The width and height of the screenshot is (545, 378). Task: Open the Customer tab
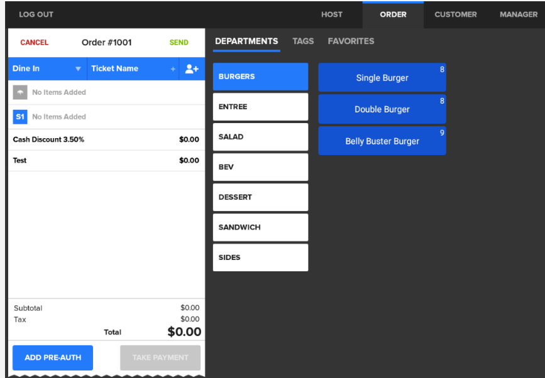click(x=457, y=14)
